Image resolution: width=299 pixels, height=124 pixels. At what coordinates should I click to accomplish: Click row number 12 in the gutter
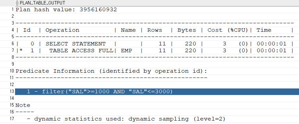click(x=12, y=85)
